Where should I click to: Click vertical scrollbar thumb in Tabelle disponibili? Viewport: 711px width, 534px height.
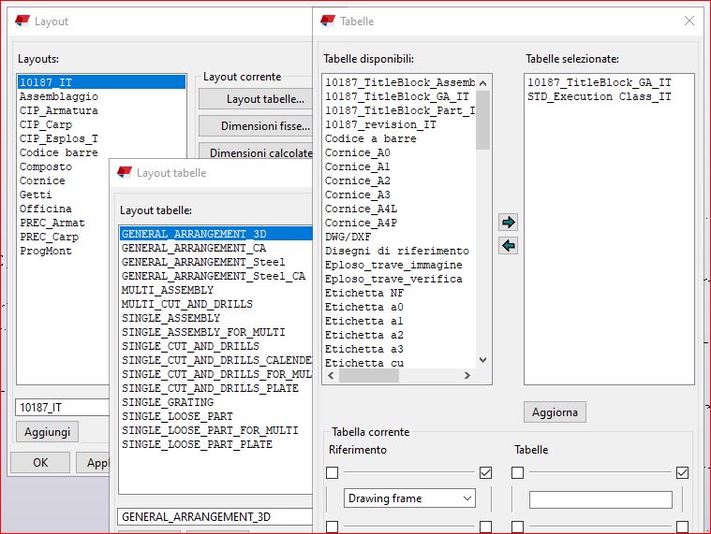pos(482,120)
